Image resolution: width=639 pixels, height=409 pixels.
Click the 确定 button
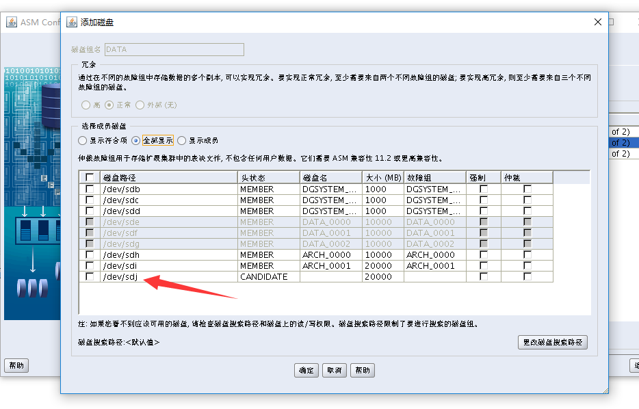pos(306,370)
